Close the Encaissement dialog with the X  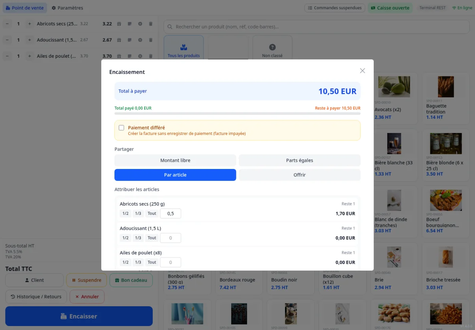pos(362,71)
